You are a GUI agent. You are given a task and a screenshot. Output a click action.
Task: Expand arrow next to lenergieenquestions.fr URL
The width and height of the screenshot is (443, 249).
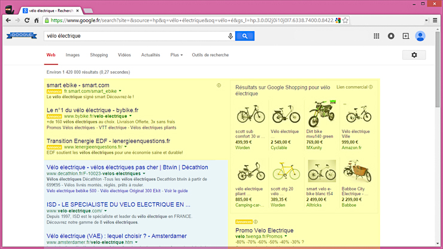(126, 147)
